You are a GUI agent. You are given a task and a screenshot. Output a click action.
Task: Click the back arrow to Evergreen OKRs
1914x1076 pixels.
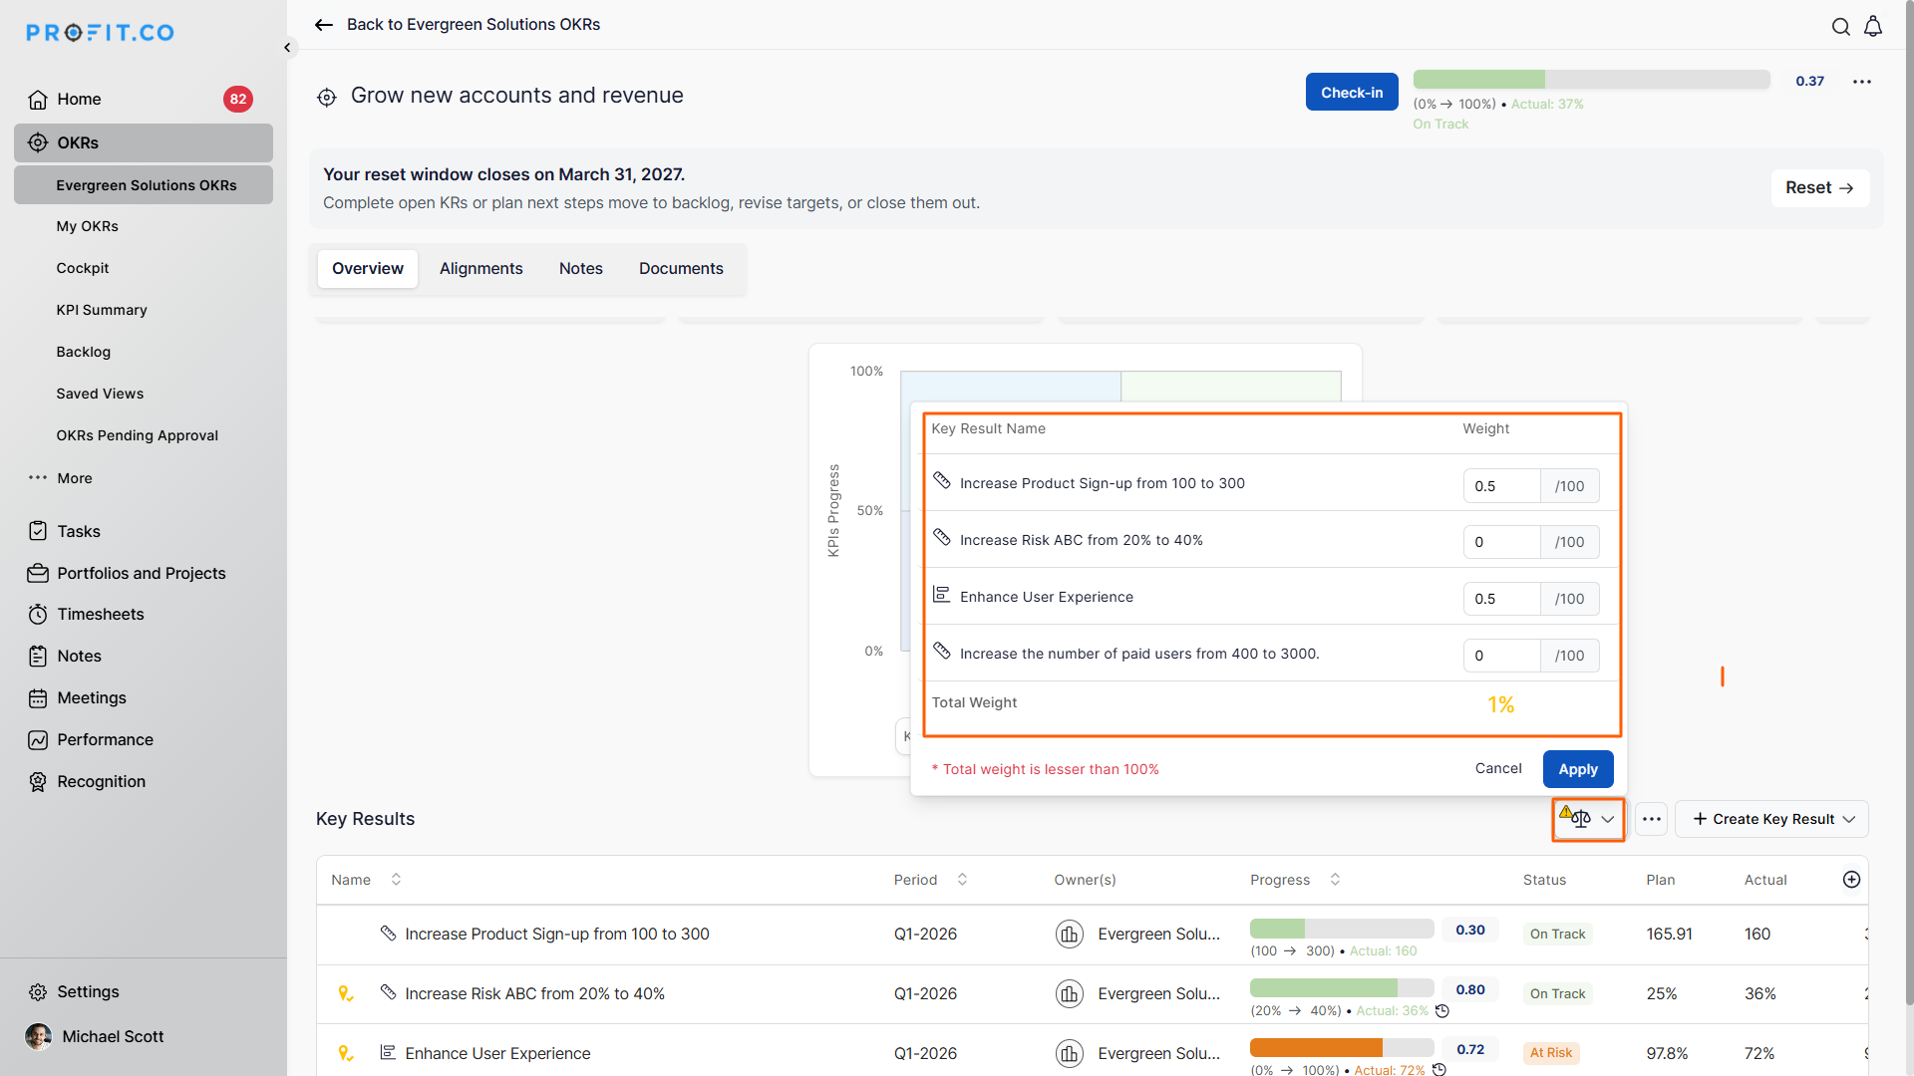[324, 25]
